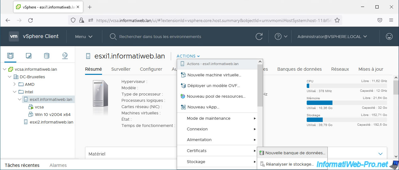Switch to Surveiller tab
Image resolution: width=399 pixels, height=170 pixels.
121,69
